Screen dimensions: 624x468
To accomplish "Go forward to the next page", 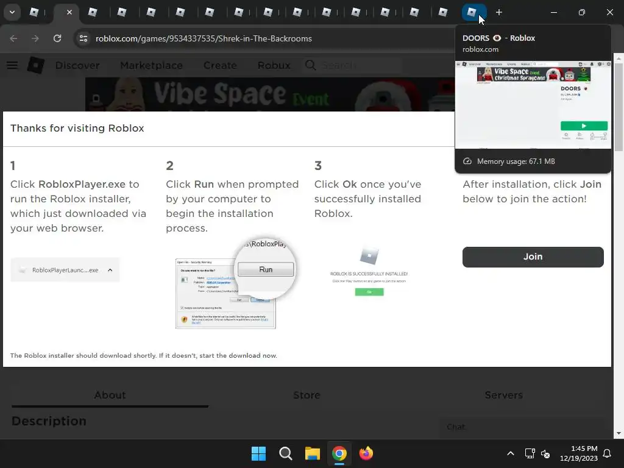I will coord(35,38).
